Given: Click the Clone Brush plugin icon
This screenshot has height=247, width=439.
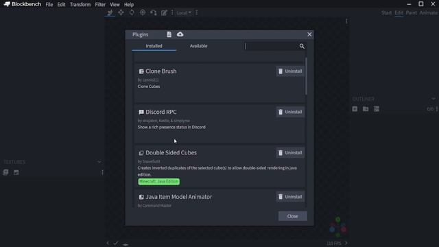Looking at the screenshot, I should pos(141,71).
